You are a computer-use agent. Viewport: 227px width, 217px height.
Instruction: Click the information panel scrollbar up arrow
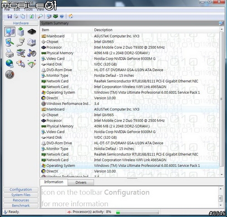pos(221,189)
